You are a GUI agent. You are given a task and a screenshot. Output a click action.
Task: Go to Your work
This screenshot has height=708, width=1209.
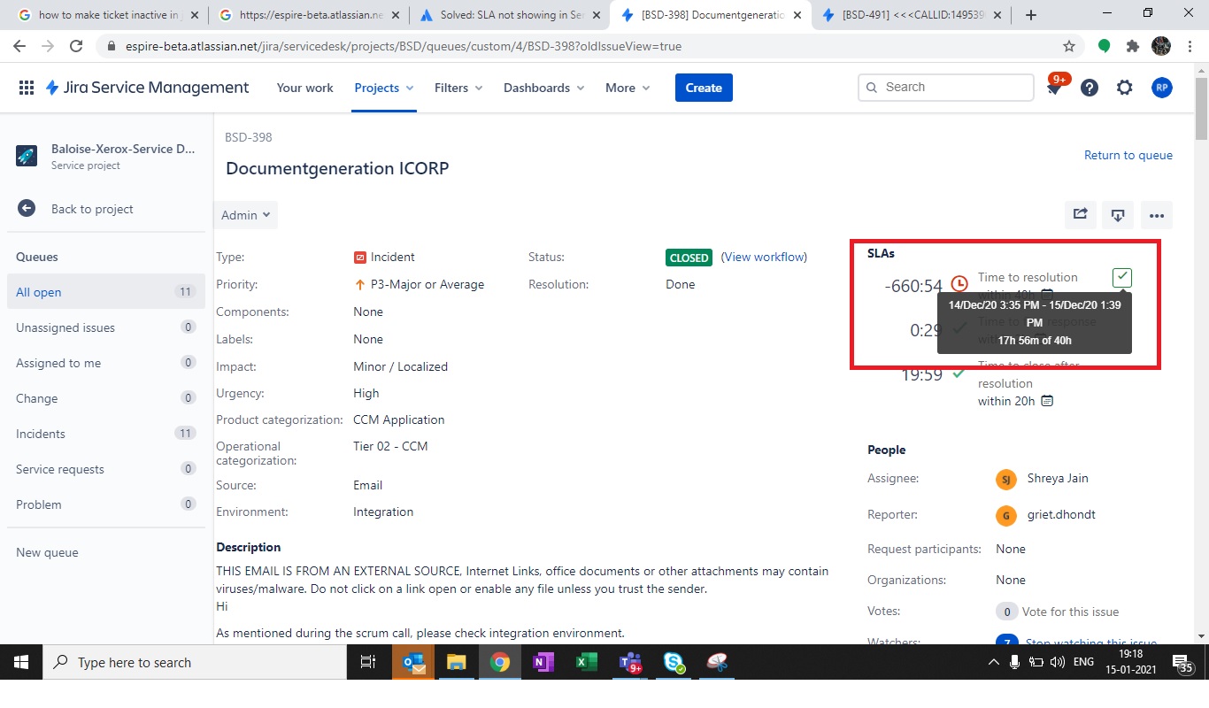[305, 88]
